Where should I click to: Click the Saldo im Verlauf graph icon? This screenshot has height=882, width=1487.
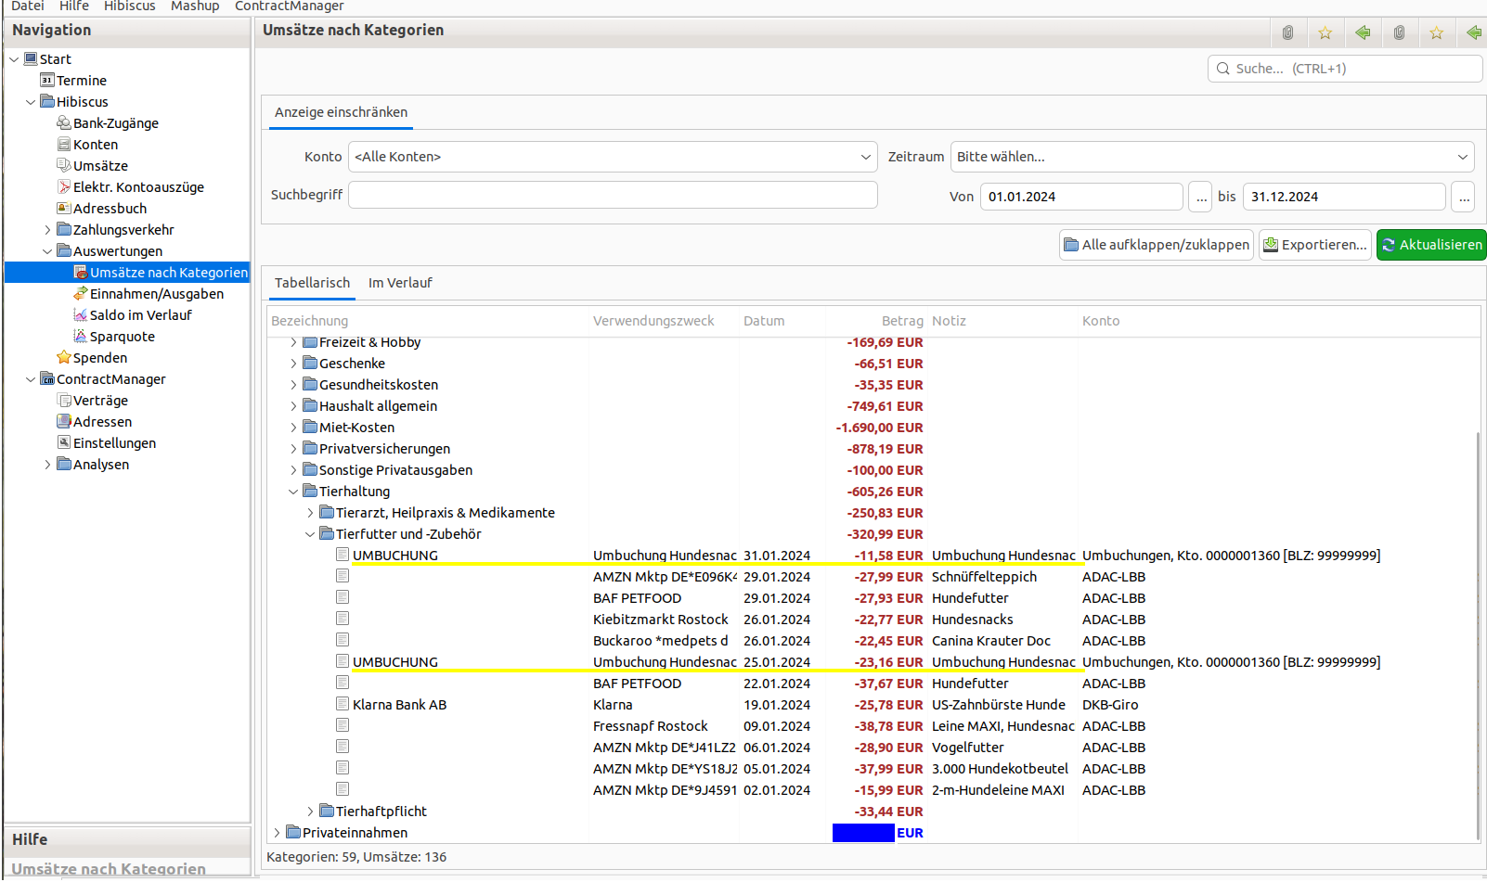81,315
